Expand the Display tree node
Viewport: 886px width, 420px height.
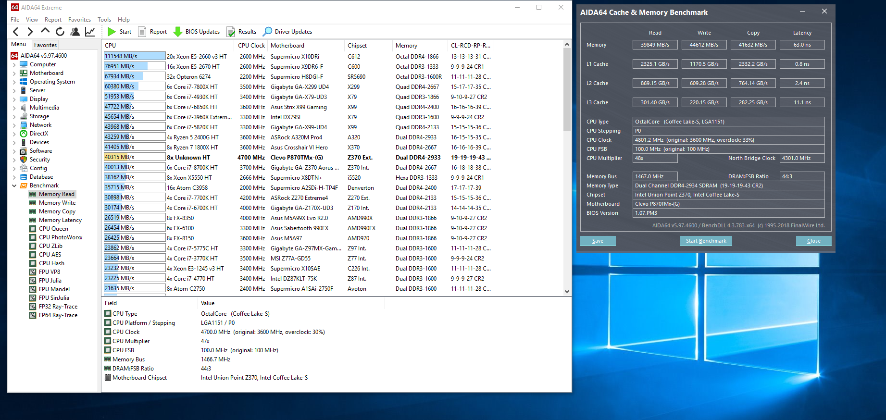click(x=14, y=99)
